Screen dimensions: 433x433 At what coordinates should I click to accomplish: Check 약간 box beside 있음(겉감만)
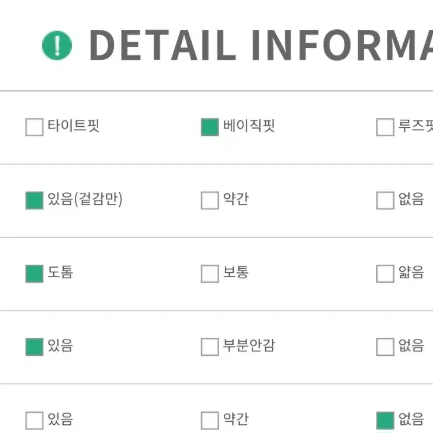tap(210, 200)
